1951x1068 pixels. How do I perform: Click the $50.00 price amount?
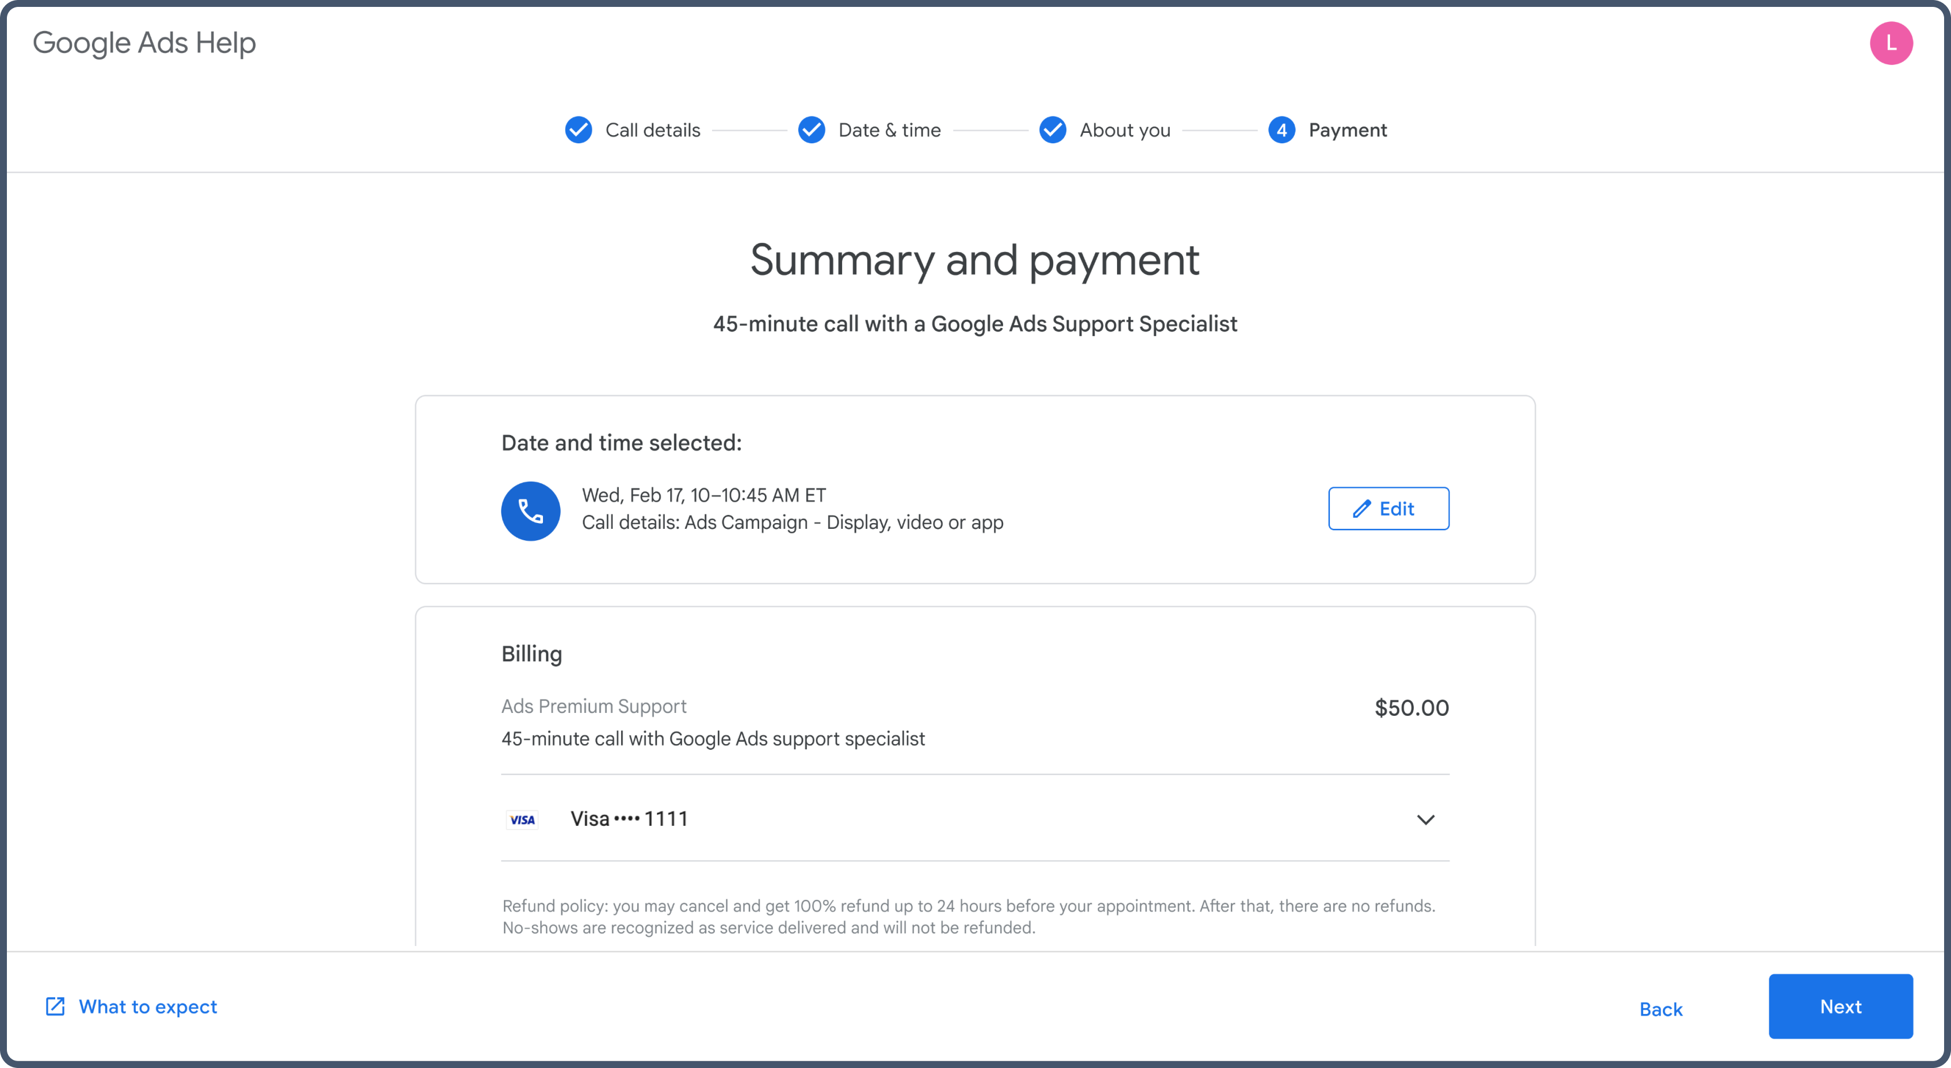tap(1411, 707)
